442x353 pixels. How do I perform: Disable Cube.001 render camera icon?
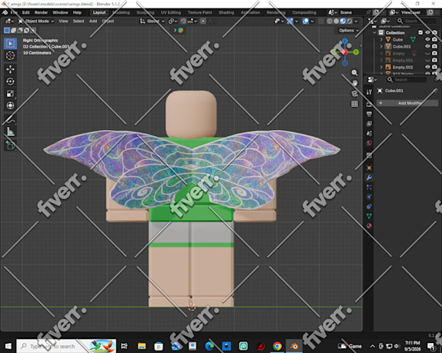click(x=434, y=46)
